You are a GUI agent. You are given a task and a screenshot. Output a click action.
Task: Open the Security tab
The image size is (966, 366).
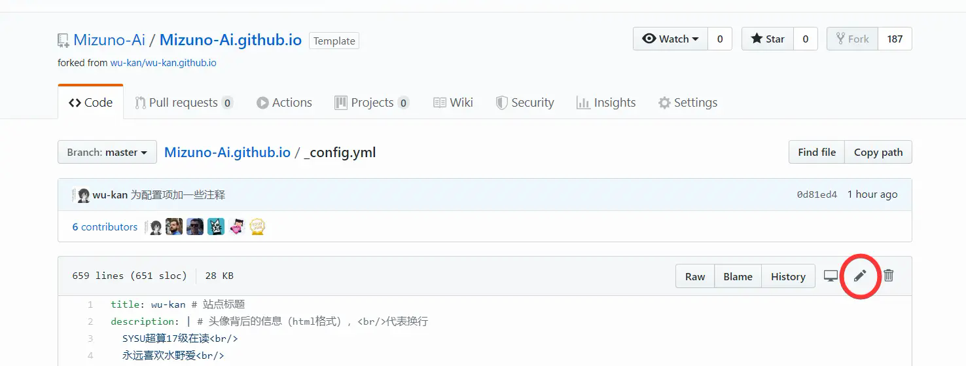click(x=525, y=103)
